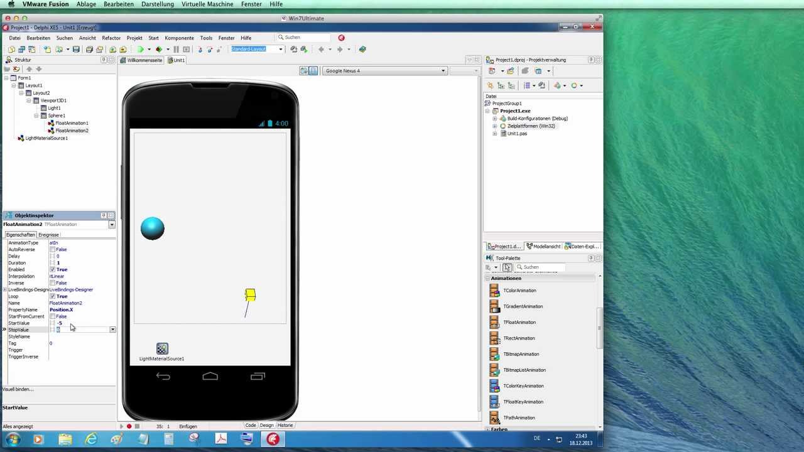This screenshot has height=452, width=804.
Task: Open the Virtuelle Maschine menu in VMware
Action: pyautogui.click(x=207, y=4)
